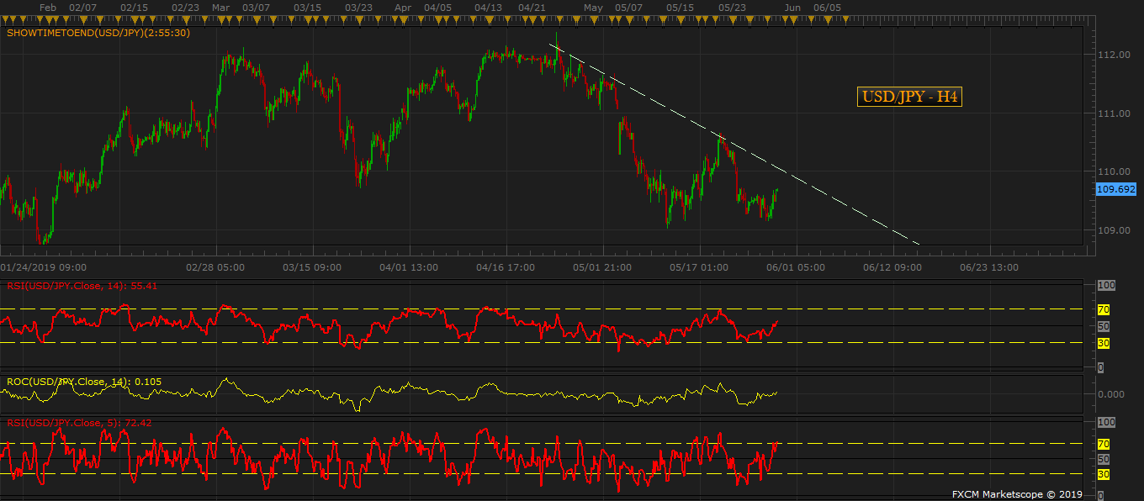The image size is (1144, 501).
Task: Click the 04/01 13:00 timestamp label
Action: point(409,268)
